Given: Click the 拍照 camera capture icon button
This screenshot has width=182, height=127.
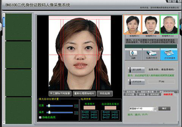Looking at the screenshot, I should 133,54.
